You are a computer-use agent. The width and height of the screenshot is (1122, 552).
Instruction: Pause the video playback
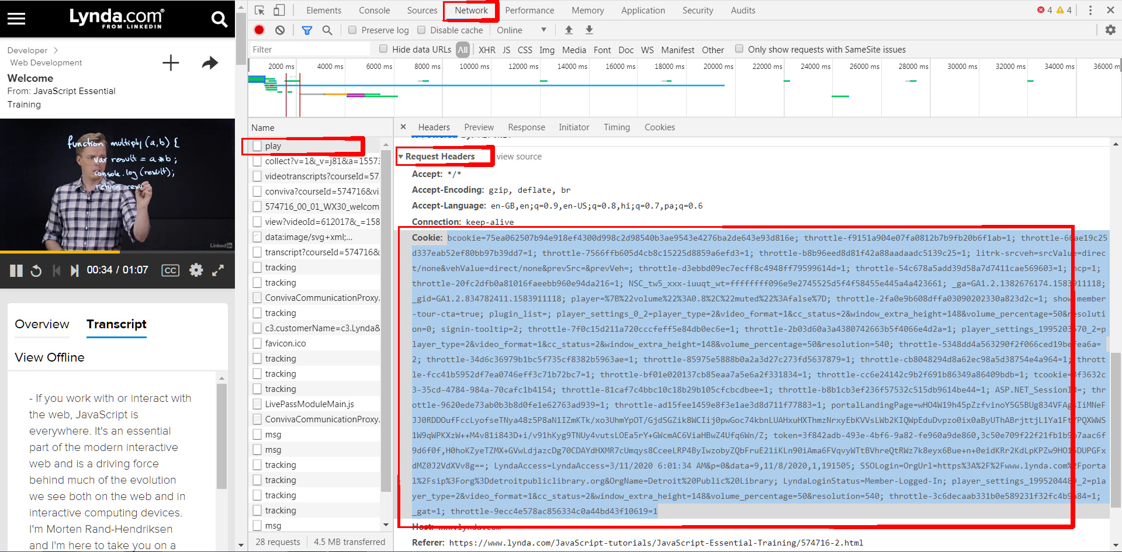pyautogui.click(x=16, y=270)
